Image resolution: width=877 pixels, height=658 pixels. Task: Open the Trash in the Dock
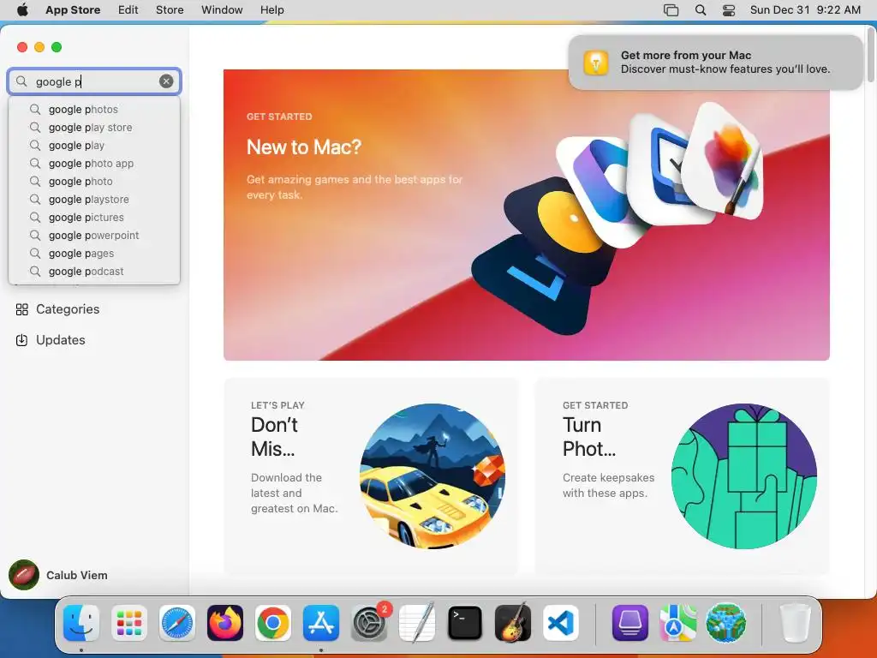[x=795, y=623]
